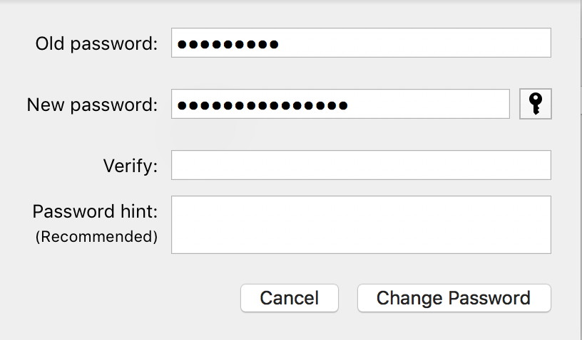
Task: Open Password Assistant via the key icon
Action: coord(536,105)
